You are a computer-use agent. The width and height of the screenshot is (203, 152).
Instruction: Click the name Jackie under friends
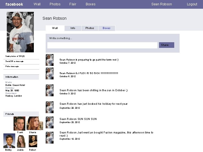tap(20, 150)
